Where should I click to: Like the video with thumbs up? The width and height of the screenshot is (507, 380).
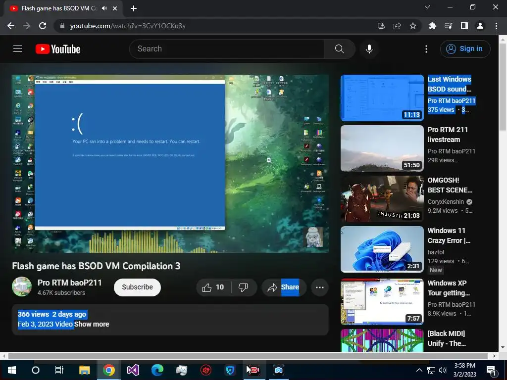pos(213,287)
